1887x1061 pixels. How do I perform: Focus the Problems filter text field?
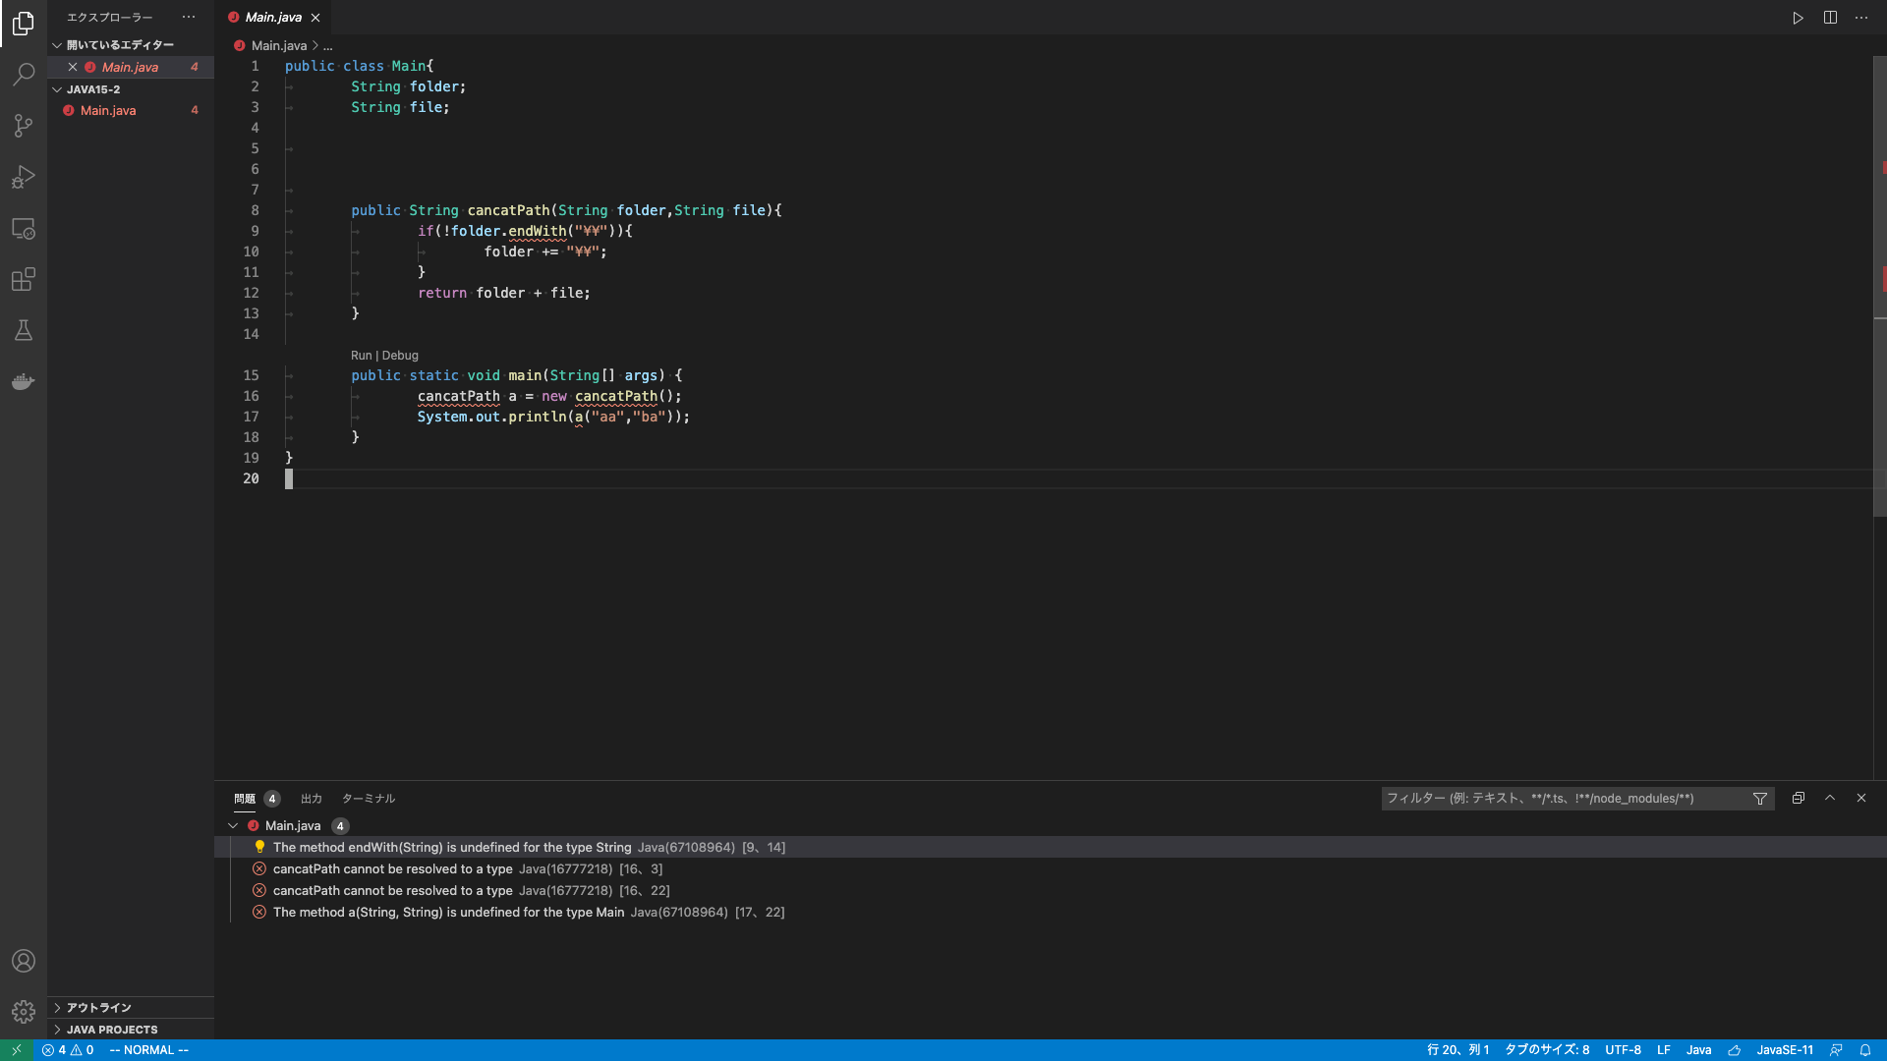pos(1563,799)
